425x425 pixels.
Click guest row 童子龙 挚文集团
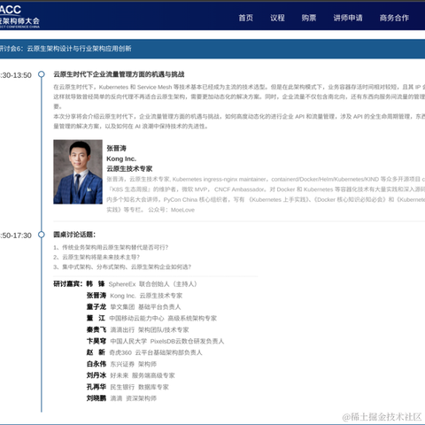(134, 307)
